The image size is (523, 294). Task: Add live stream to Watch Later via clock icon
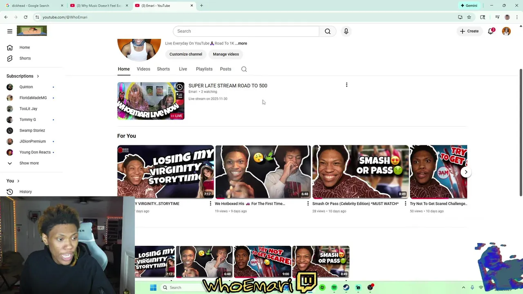pos(179,87)
